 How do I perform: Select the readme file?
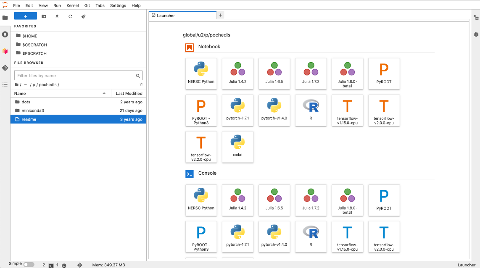click(78, 119)
